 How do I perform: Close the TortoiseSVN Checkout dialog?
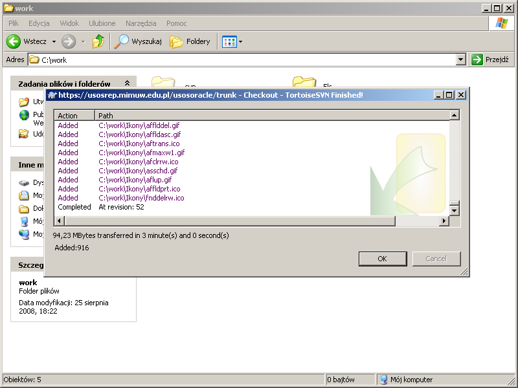tap(461, 95)
